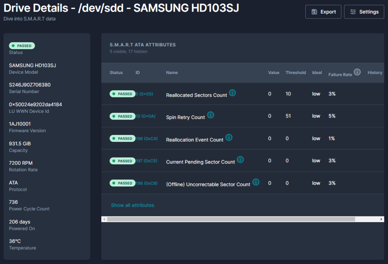Select the (Offline) Uncorrectable Sector Count name
Image resolution: width=388 pixels, height=264 pixels.
point(208,185)
